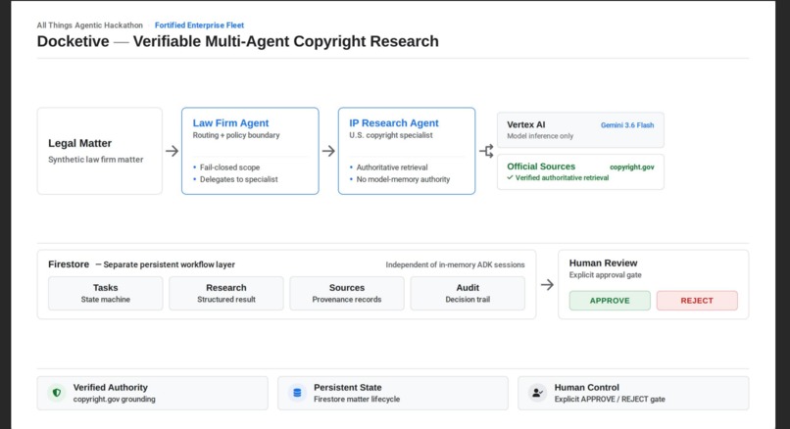
Task: Click the Human Control person-check icon
Action: [x=537, y=393]
